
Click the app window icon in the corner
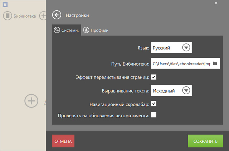point(5,4)
